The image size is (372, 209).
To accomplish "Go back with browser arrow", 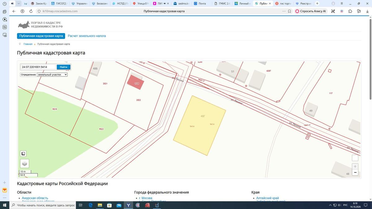I will pos(14,11).
